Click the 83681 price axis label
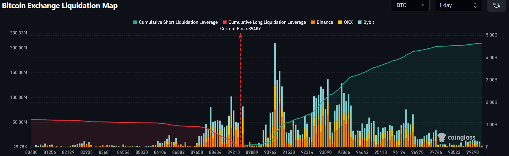Viewport: 509px width, 156px height. 105,152
